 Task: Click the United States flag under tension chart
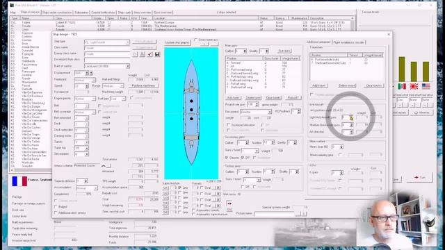coord(426,86)
